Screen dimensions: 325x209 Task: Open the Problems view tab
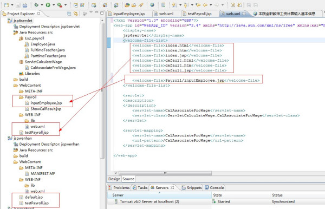119,187
